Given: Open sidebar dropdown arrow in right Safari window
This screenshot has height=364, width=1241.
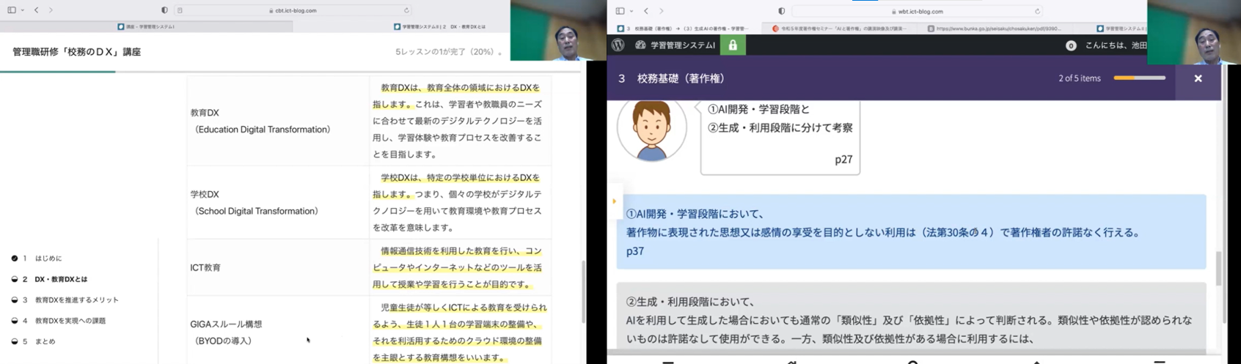Looking at the screenshot, I should coord(632,11).
